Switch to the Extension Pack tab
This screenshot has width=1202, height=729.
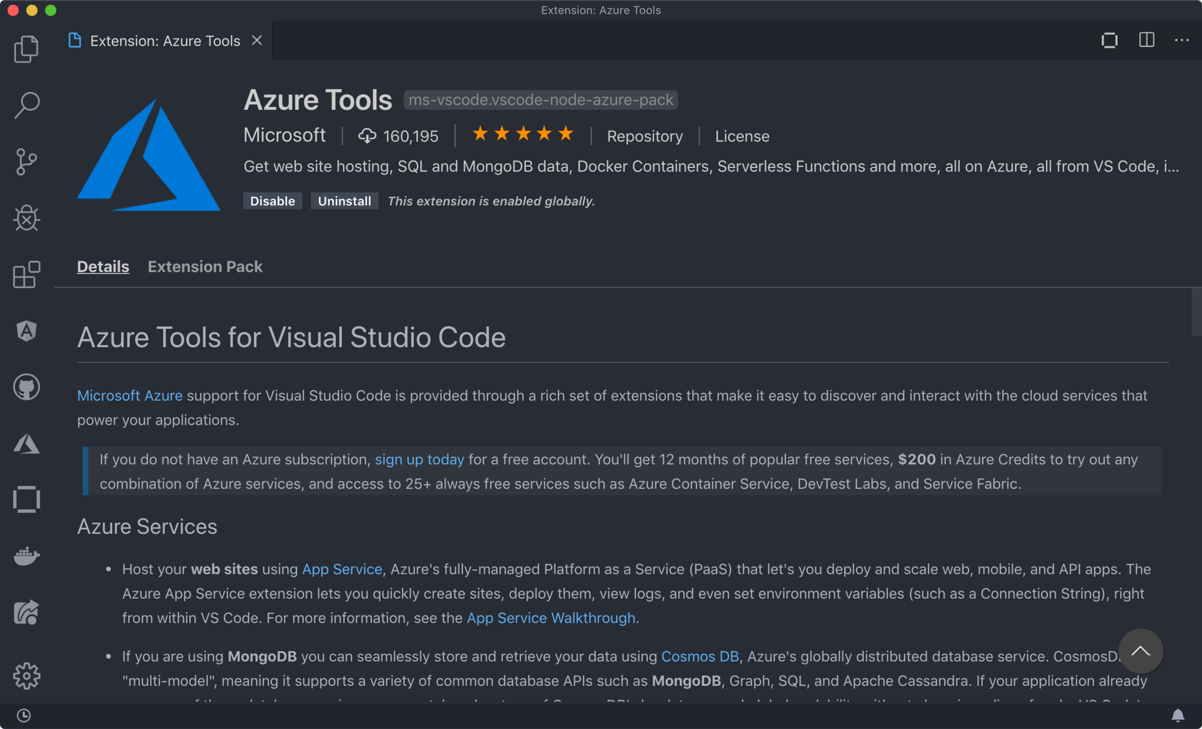[205, 267]
